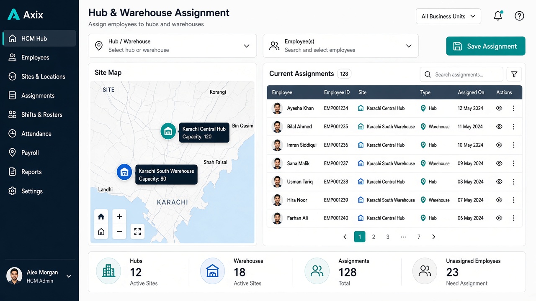Expand the Alex Morgan user menu
The image size is (536, 301).
pos(69,276)
